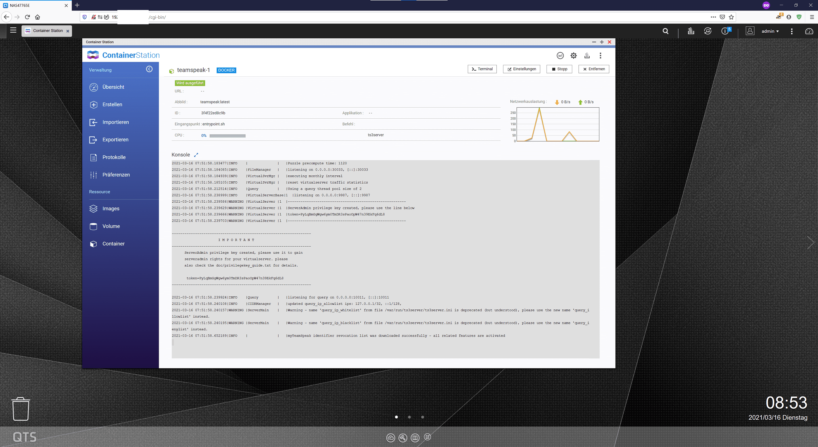Image resolution: width=818 pixels, height=447 pixels.
Task: Open the QTS main menu hamburger
Action: pos(13,30)
